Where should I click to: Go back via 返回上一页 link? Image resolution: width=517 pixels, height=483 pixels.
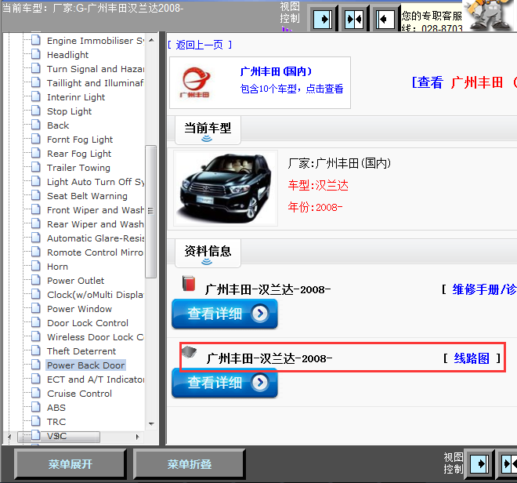tap(200, 45)
